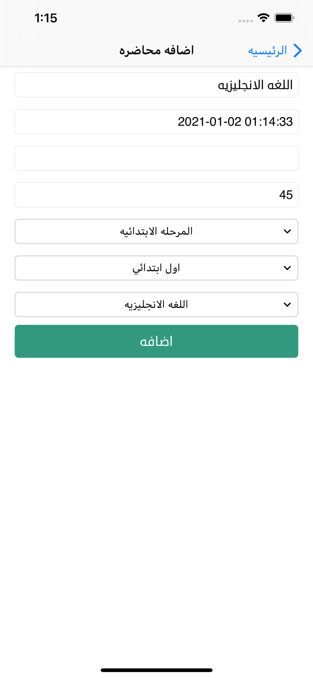Screen dimensions: 313x678
Task: Tap the اضافه محاضره page title
Action: [x=156, y=50]
